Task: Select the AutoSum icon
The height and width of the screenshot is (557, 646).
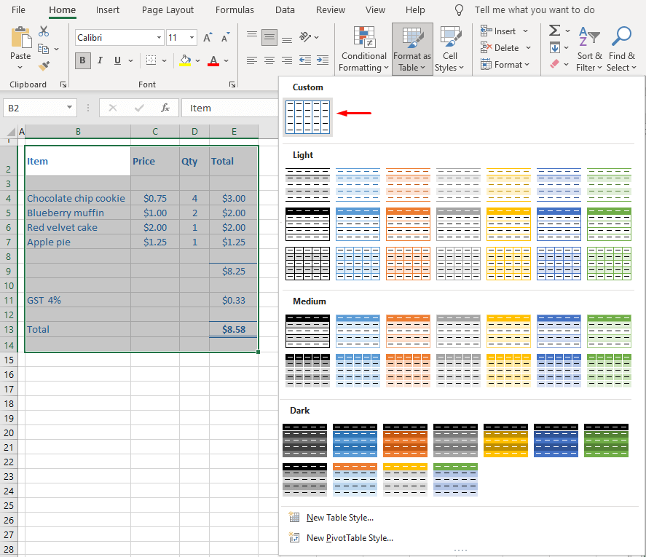Action: point(554,30)
